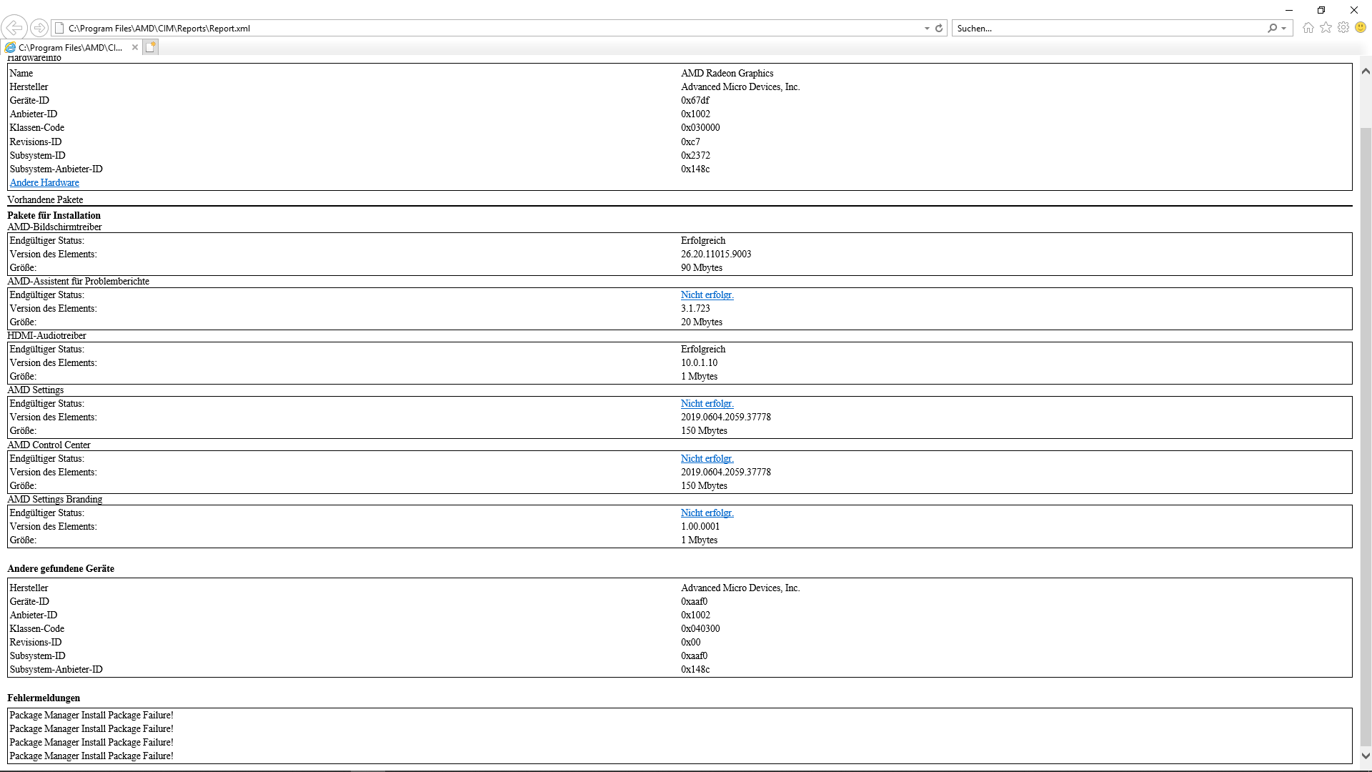Click the search magnifier icon
The height and width of the screenshot is (772, 1372).
point(1272,29)
